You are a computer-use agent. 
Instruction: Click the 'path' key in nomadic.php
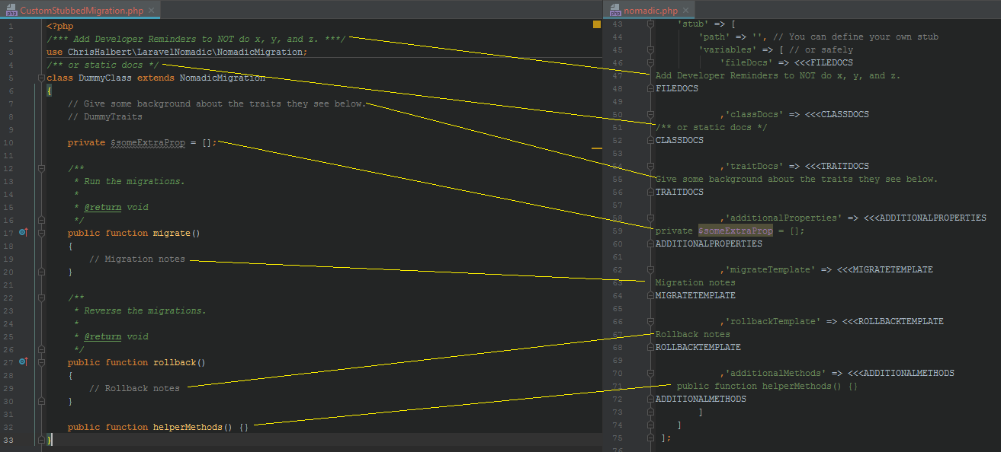714,37
